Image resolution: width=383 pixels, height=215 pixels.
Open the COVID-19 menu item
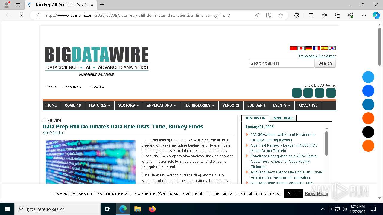[x=73, y=105]
